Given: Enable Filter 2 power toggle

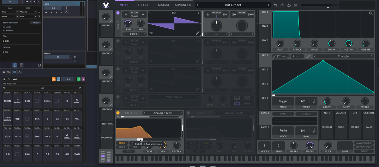Looking at the screenshot, I should 188,113.
